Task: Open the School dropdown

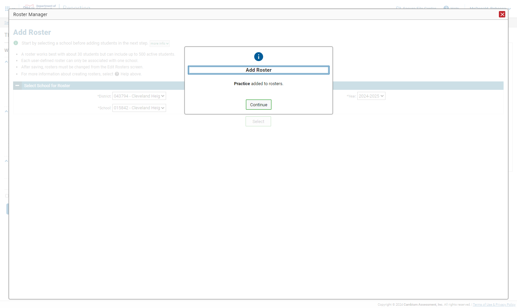Action: [139, 108]
